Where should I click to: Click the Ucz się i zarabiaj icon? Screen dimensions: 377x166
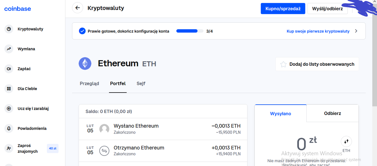[x=9, y=109]
